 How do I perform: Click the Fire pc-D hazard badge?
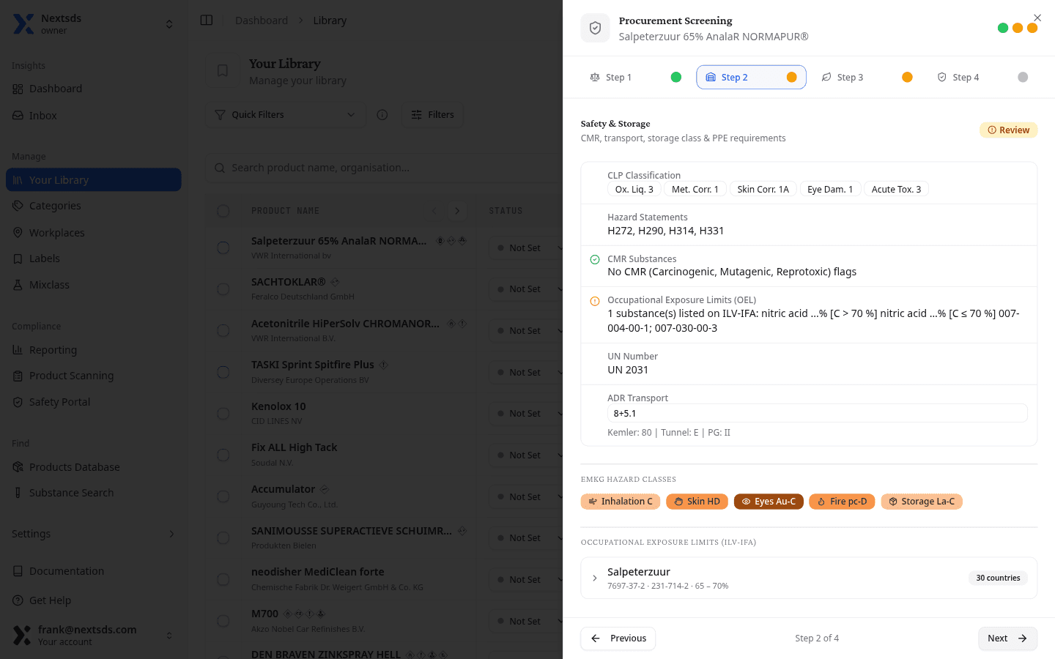tap(842, 502)
